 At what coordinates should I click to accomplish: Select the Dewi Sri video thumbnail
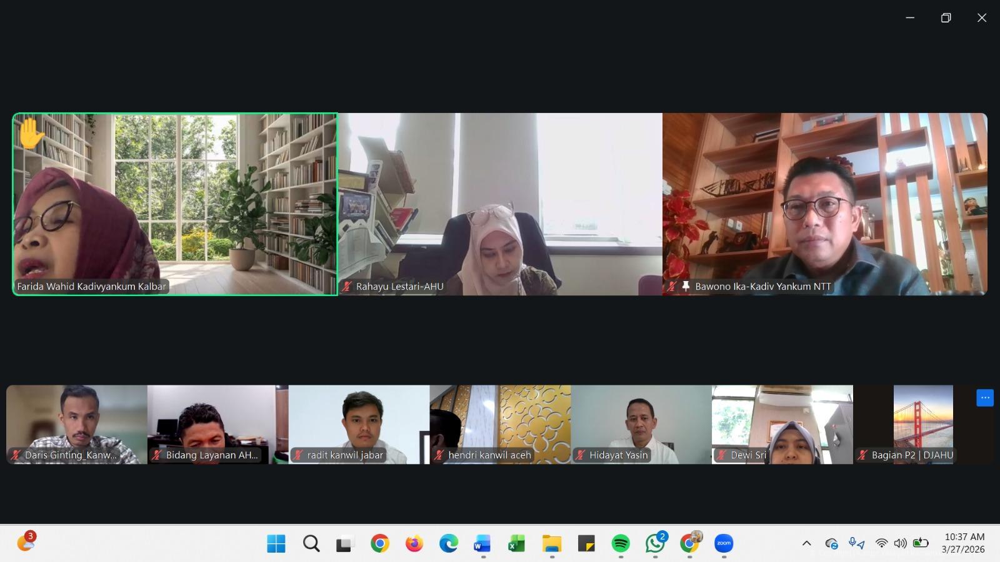(782, 425)
